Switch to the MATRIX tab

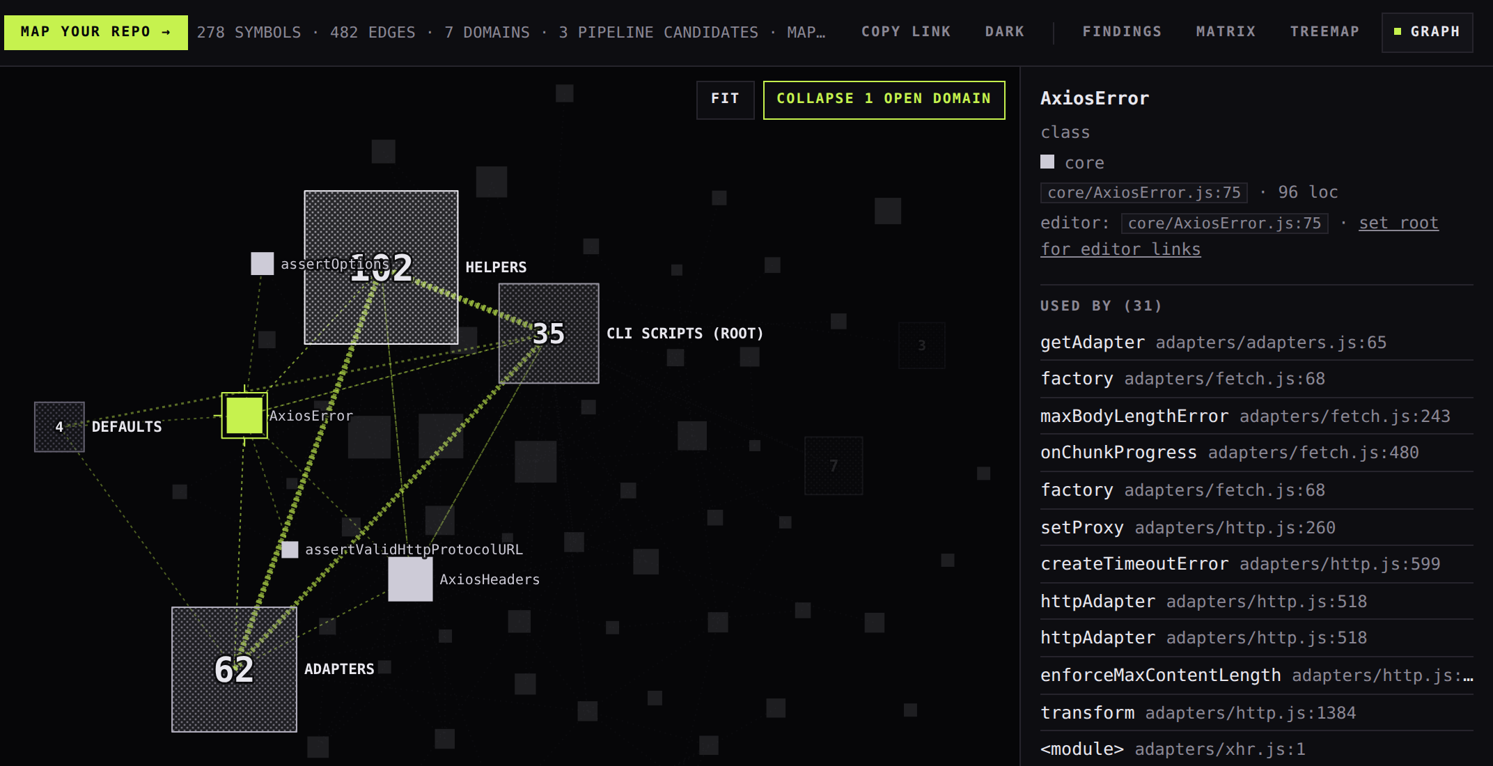click(1226, 32)
